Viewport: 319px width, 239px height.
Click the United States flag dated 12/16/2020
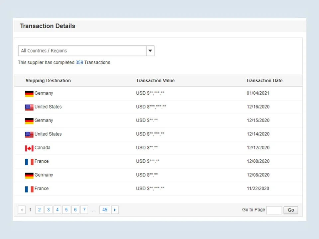point(29,107)
